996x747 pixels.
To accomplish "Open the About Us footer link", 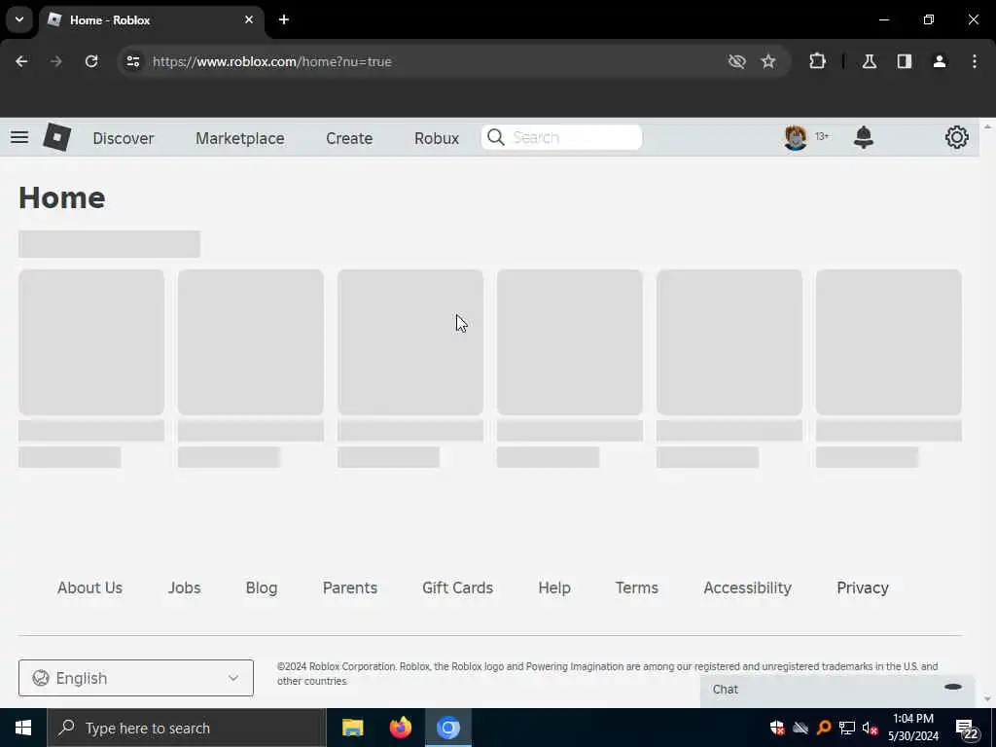I will (x=89, y=587).
